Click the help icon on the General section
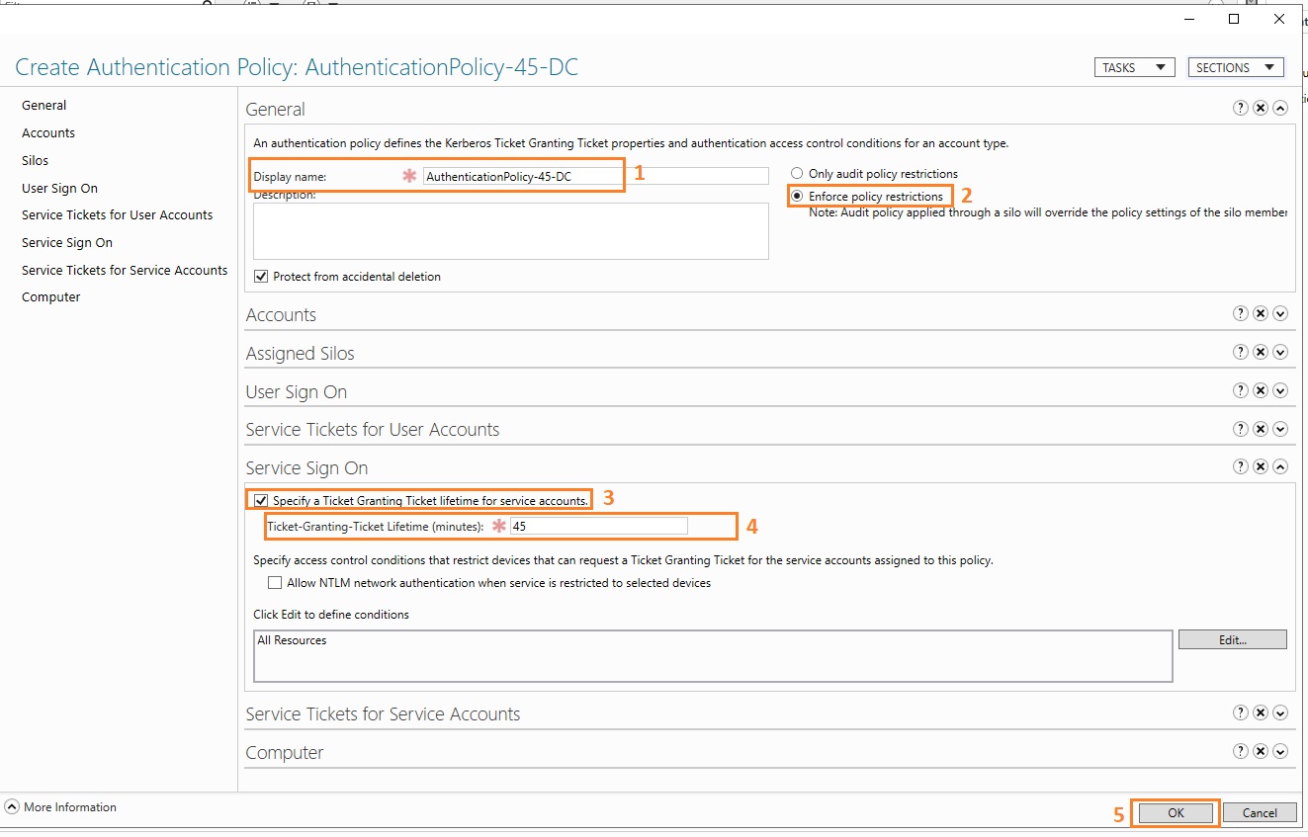The width and height of the screenshot is (1308, 837). 1241,108
